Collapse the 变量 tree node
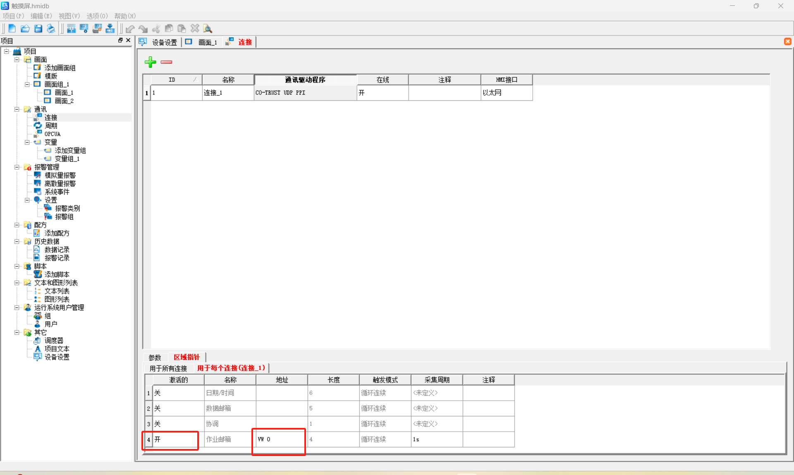794x475 pixels. (x=27, y=142)
